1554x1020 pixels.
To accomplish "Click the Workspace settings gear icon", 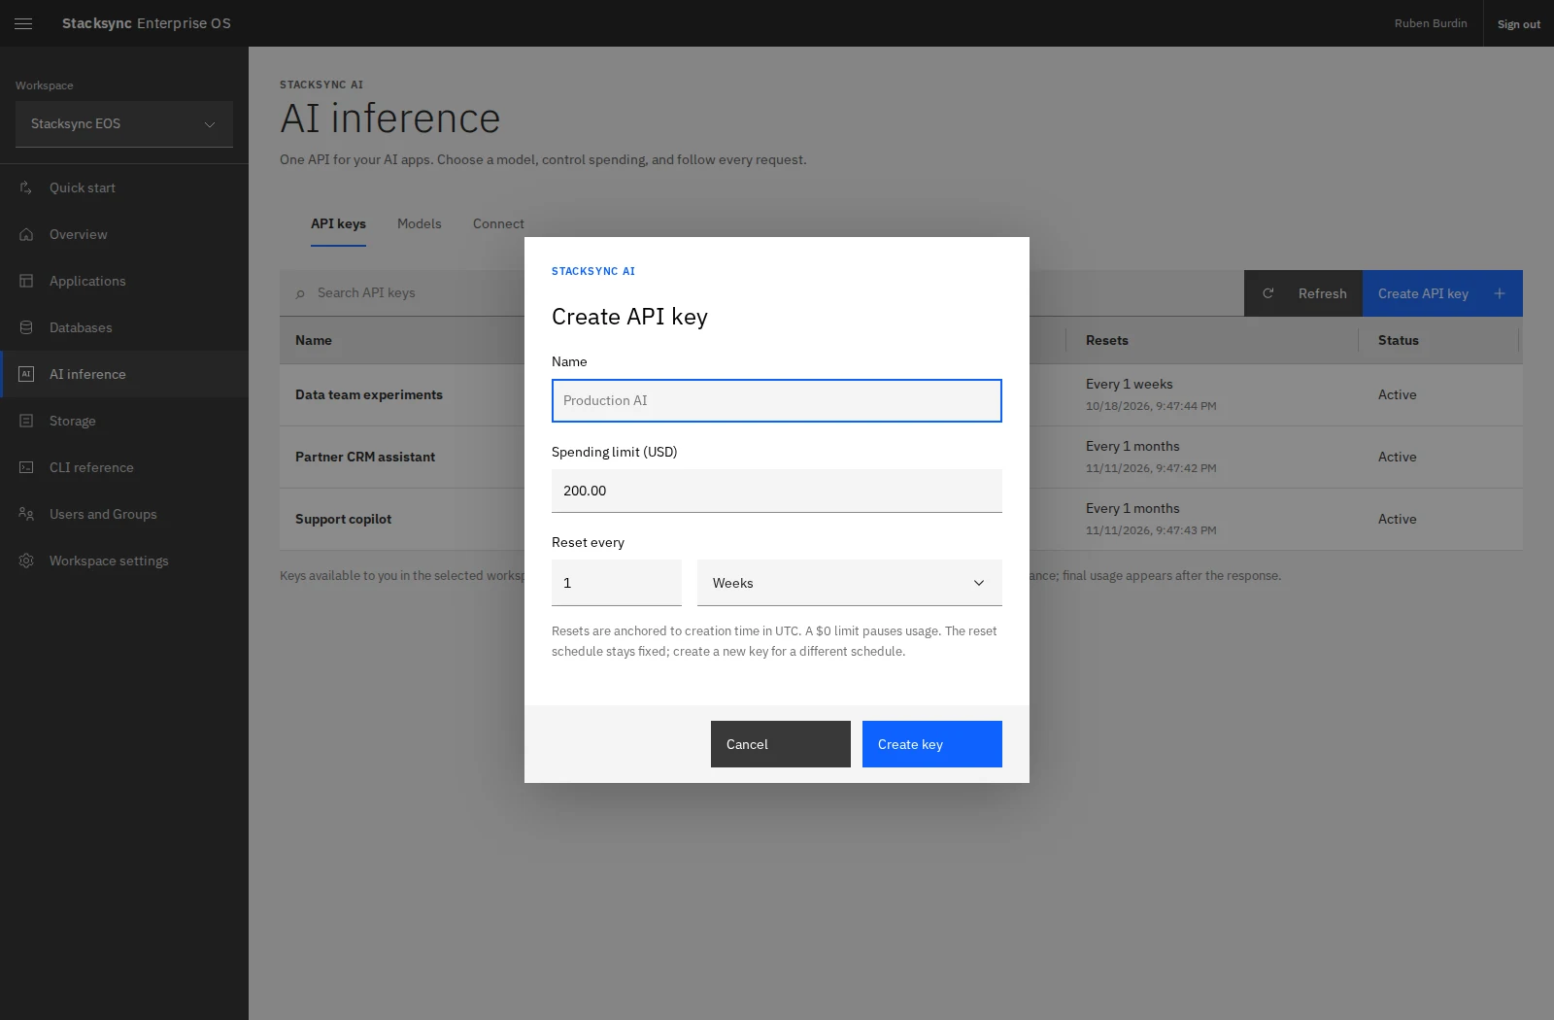I will pos(26,561).
